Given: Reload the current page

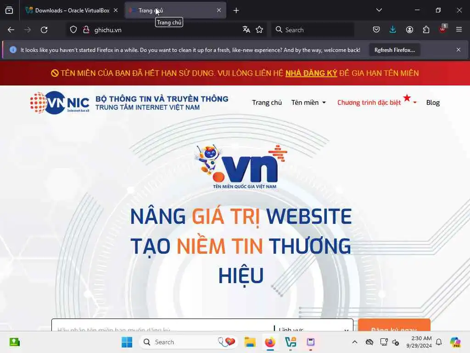Looking at the screenshot, I should 44,30.
